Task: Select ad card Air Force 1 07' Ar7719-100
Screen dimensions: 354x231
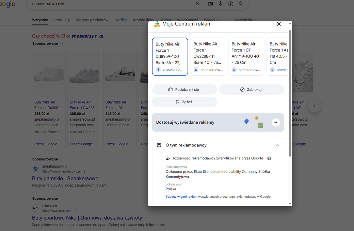Action: coord(246,57)
